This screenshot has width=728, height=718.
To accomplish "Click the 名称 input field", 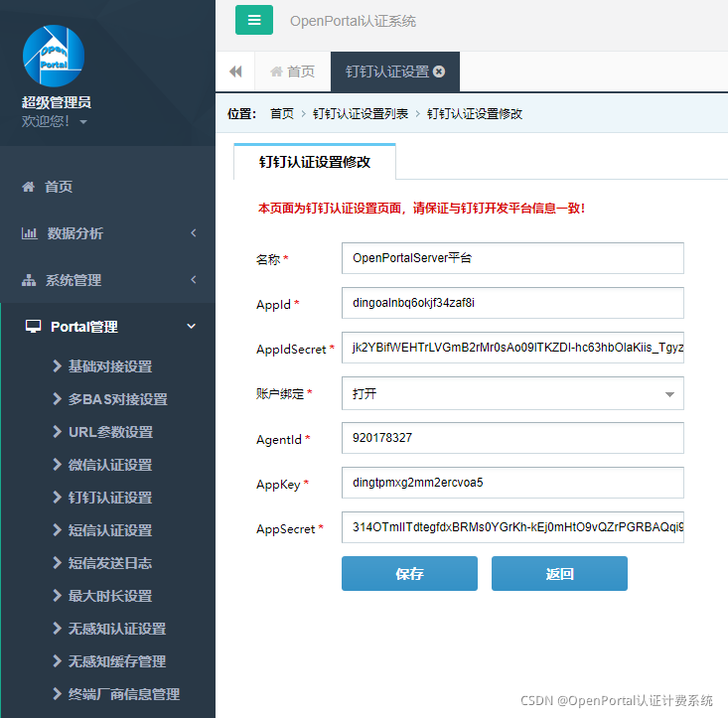I will point(512,258).
